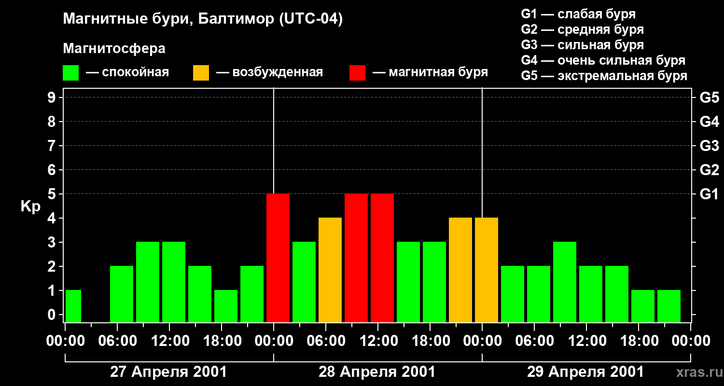Click the '— спокойная' legend label
This screenshot has height=386, width=724.
point(127,72)
